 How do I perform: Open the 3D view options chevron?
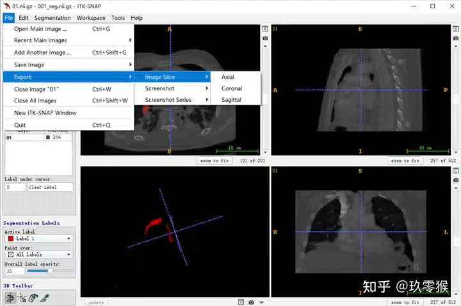(261, 302)
